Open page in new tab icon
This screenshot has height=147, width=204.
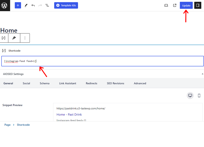coord(175,5)
